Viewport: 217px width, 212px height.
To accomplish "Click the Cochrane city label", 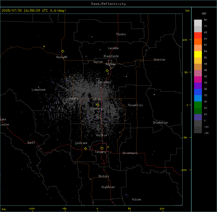I will (81, 143).
